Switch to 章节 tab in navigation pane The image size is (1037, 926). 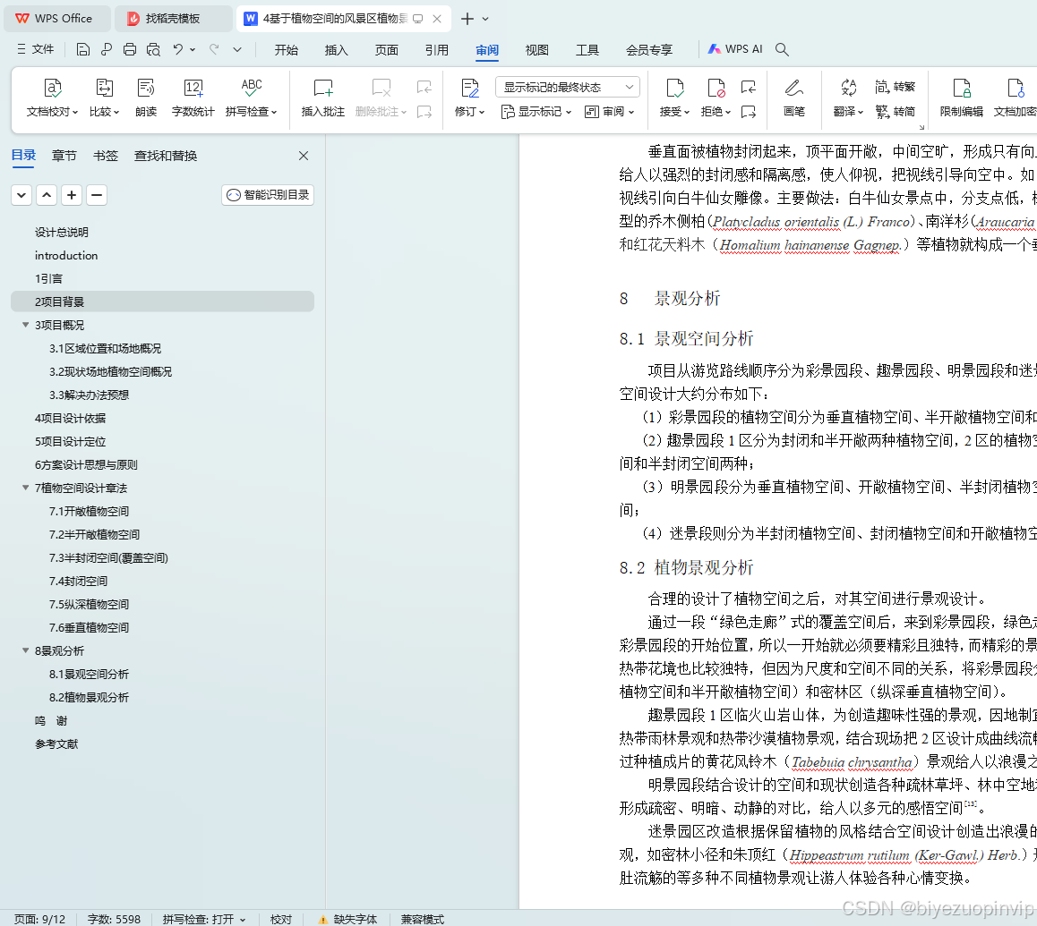64,156
